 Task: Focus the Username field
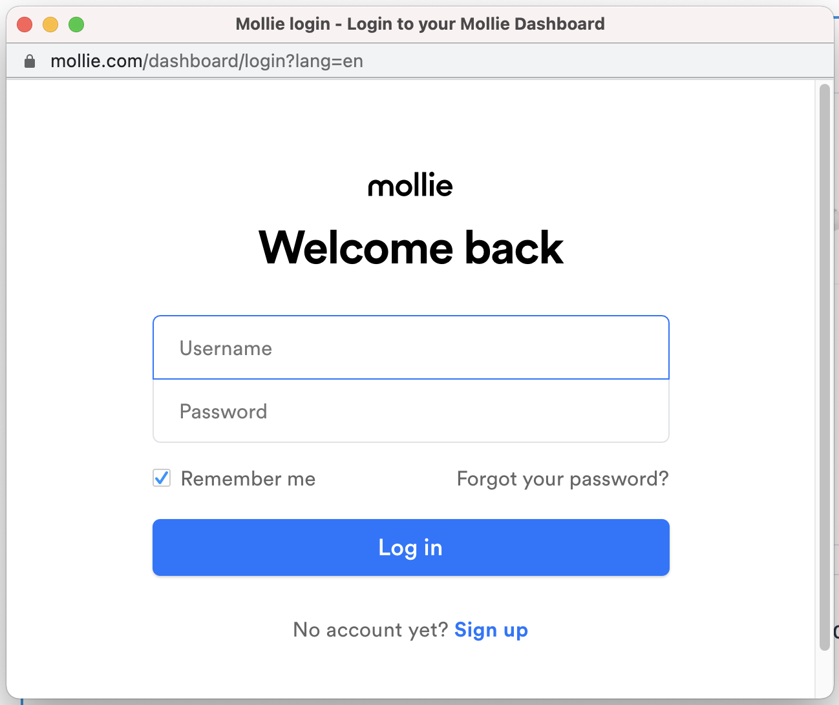point(410,348)
